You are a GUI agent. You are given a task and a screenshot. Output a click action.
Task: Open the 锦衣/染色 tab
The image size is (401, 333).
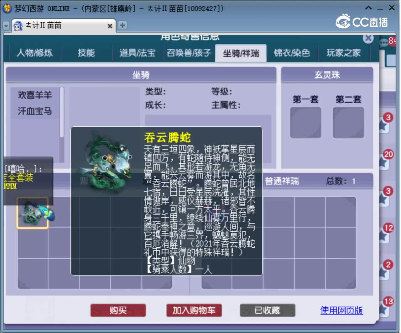click(x=292, y=53)
